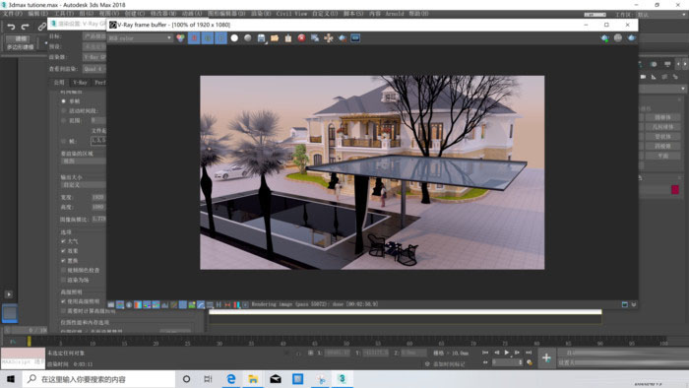Image resolution: width=689 pixels, height=388 pixels.
Task: Toggle 效果 effects checkbox
Action: pyautogui.click(x=63, y=251)
